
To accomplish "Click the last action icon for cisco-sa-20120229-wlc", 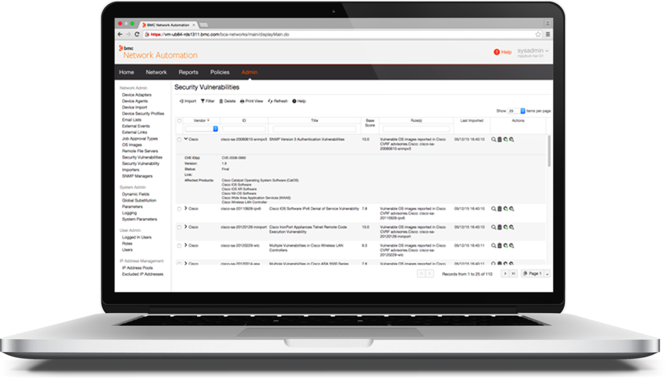I will pos(511,246).
